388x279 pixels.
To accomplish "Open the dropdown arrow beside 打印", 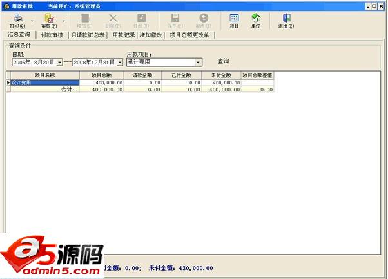I will (x=32, y=21).
